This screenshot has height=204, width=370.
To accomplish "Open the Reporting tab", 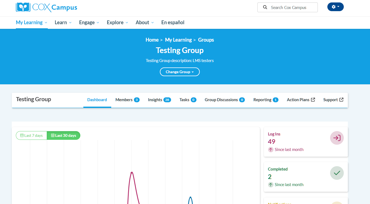I will click(x=265, y=100).
